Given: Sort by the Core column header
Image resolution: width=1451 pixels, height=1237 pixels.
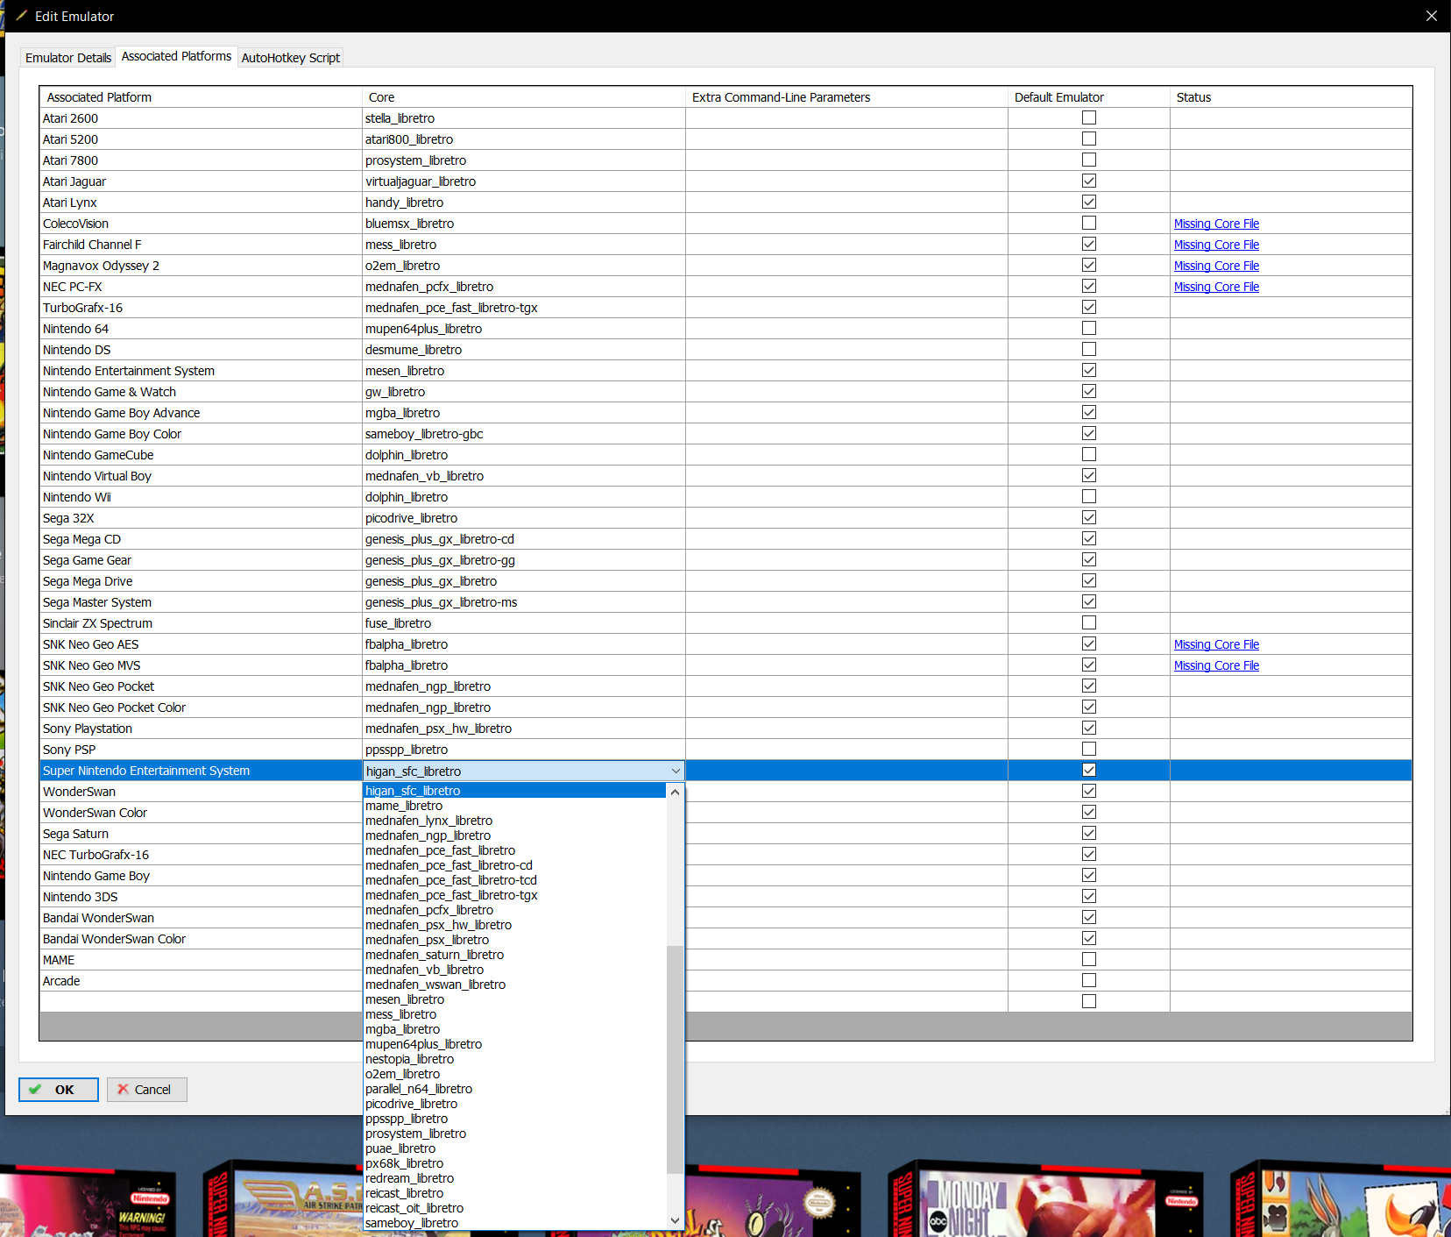Looking at the screenshot, I should pyautogui.click(x=524, y=97).
